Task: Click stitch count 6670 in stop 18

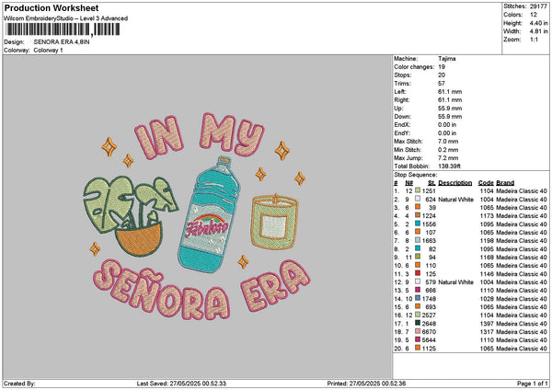Action: coord(429,332)
